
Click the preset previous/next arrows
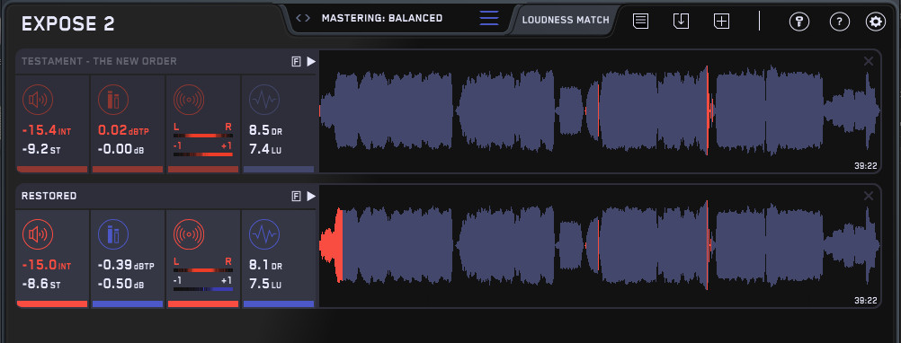303,18
